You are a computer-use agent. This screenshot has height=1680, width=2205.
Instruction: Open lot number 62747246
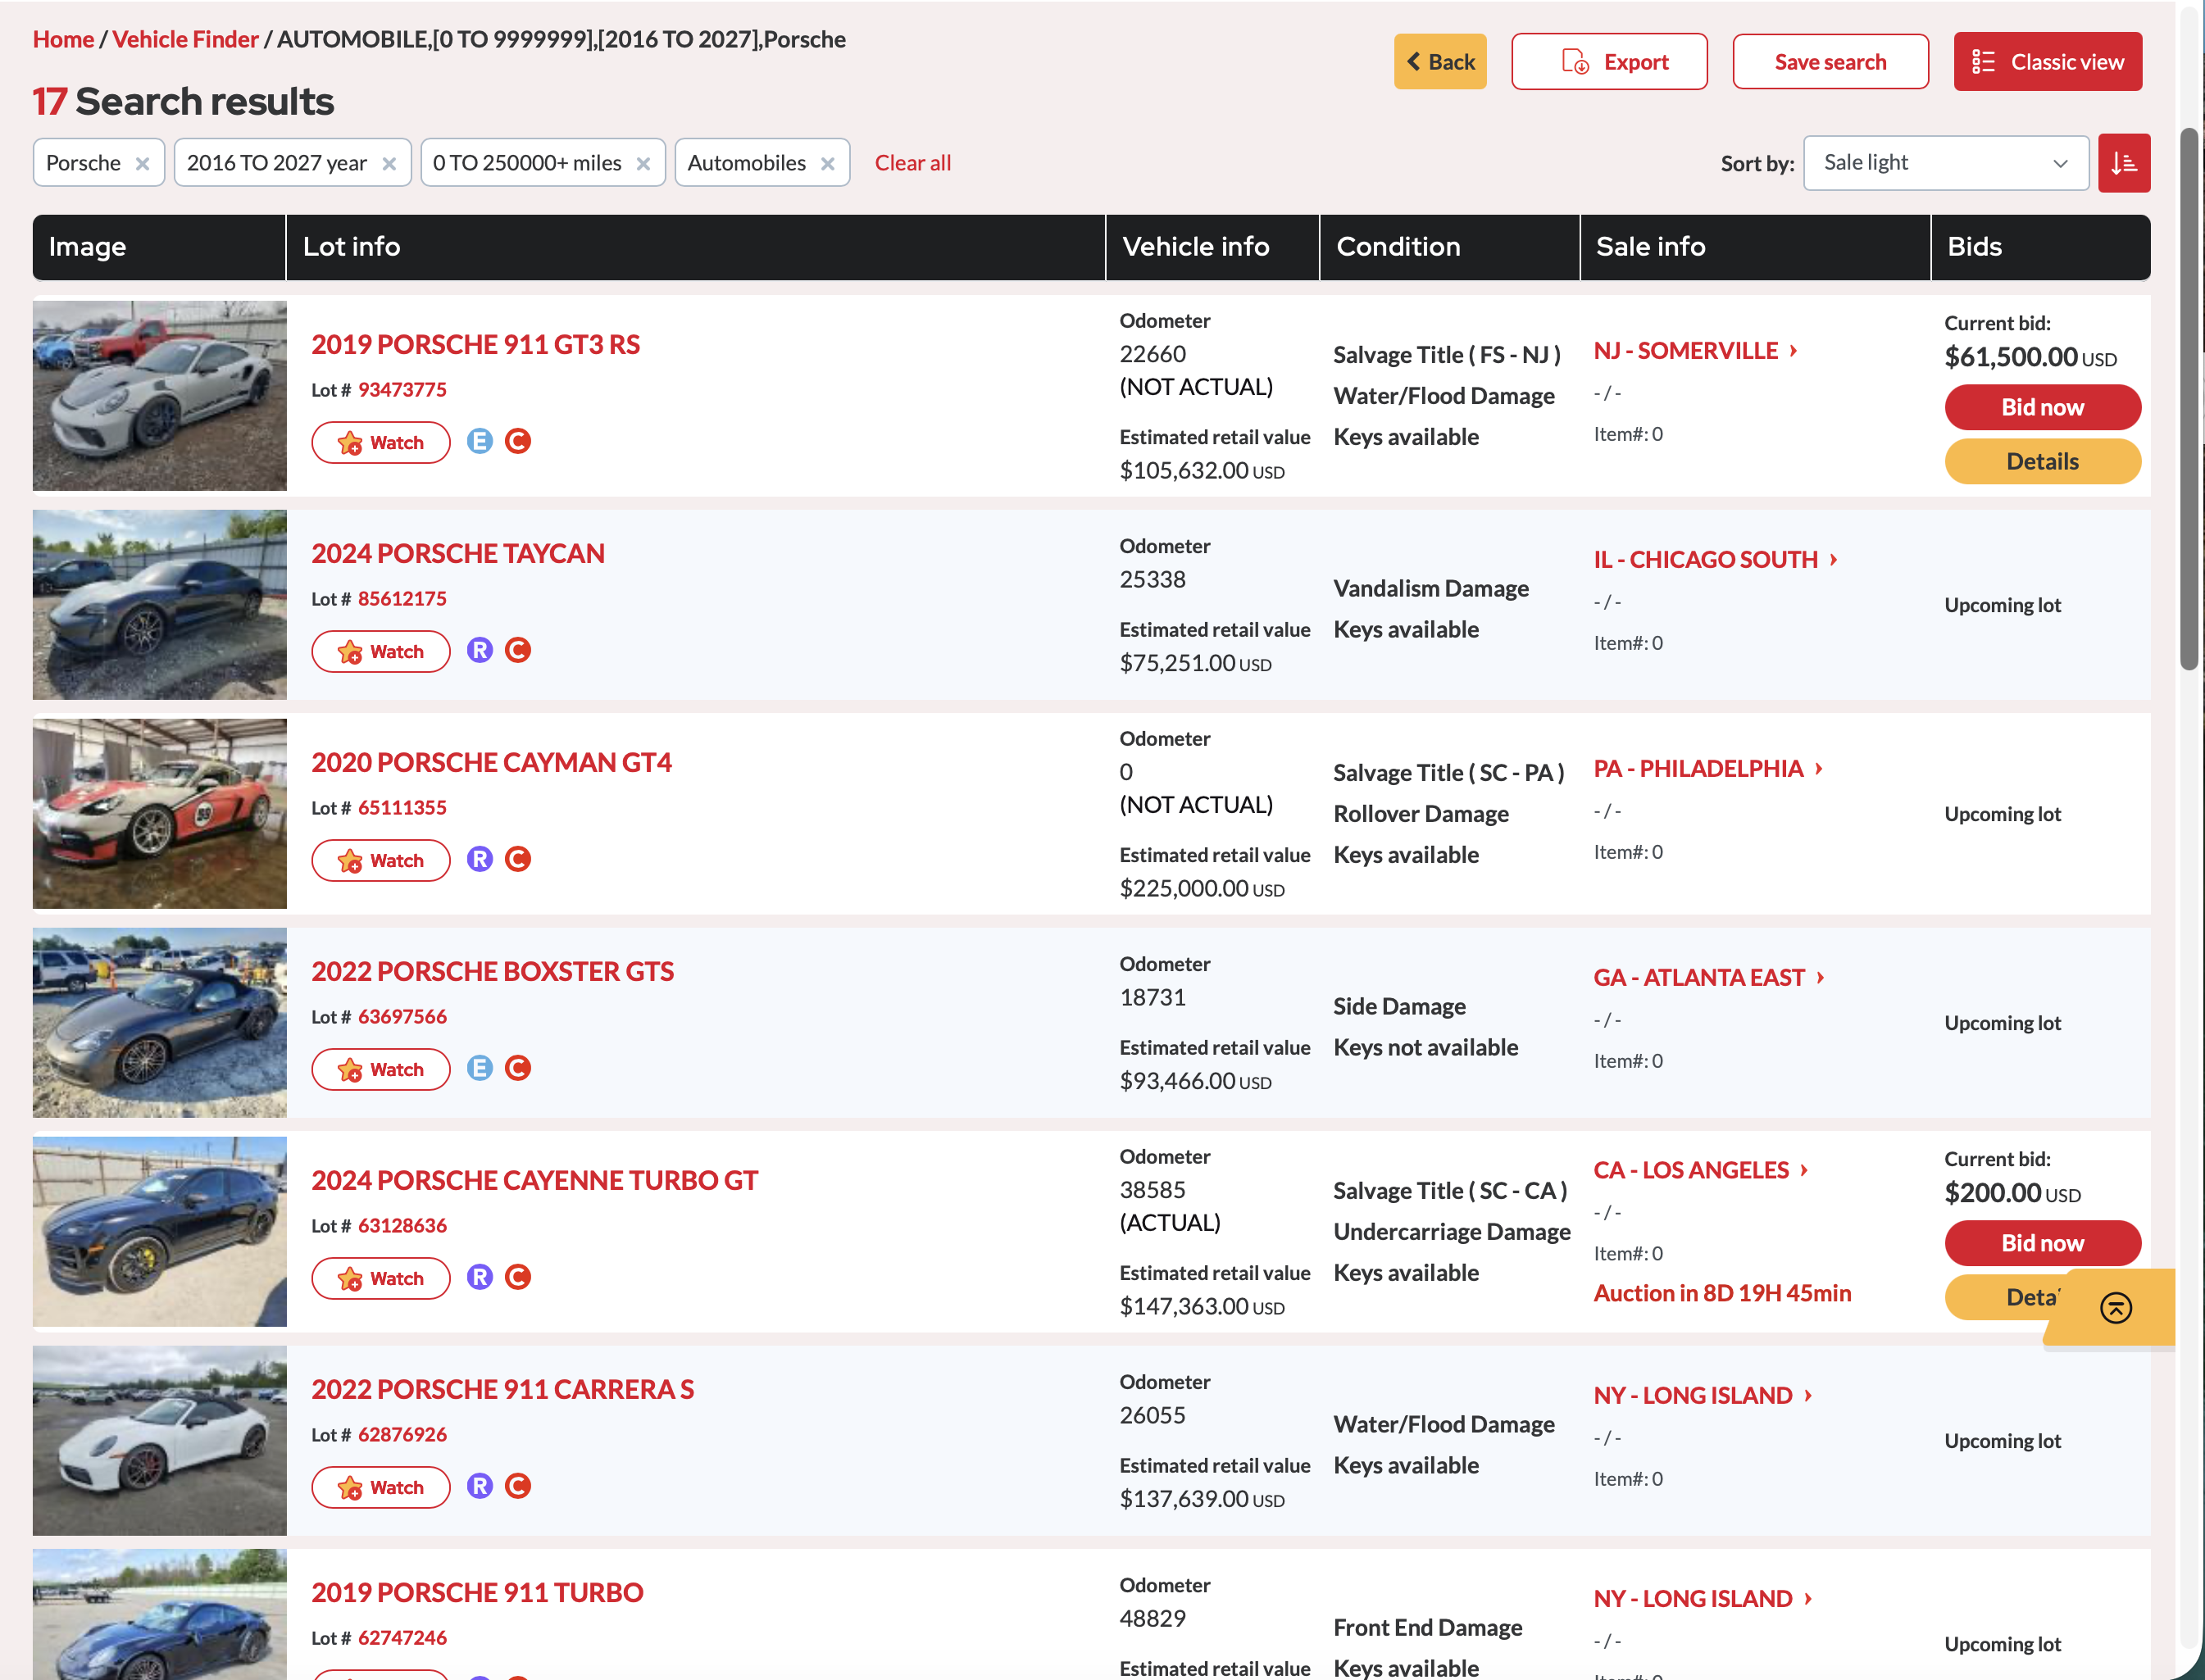[402, 1638]
